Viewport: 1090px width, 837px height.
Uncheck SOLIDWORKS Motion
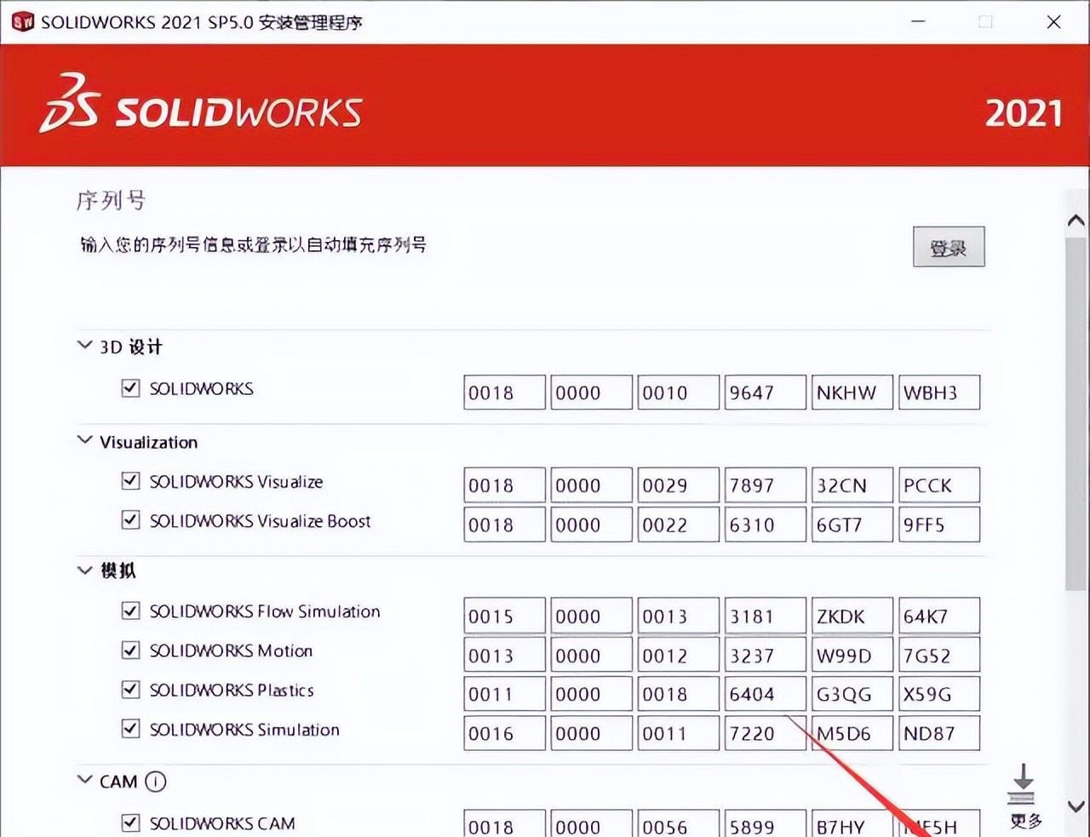pyautogui.click(x=130, y=651)
